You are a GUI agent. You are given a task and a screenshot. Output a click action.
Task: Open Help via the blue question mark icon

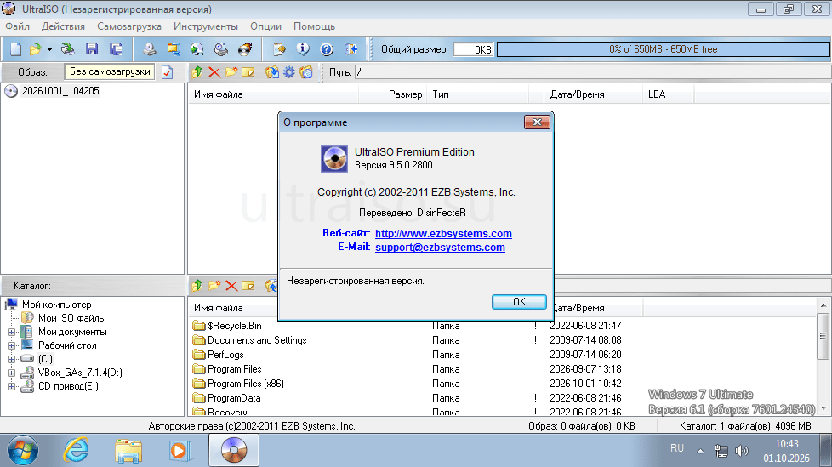point(327,49)
